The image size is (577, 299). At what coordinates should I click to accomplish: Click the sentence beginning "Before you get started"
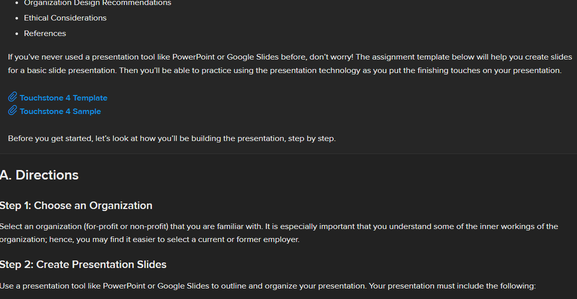coord(172,138)
